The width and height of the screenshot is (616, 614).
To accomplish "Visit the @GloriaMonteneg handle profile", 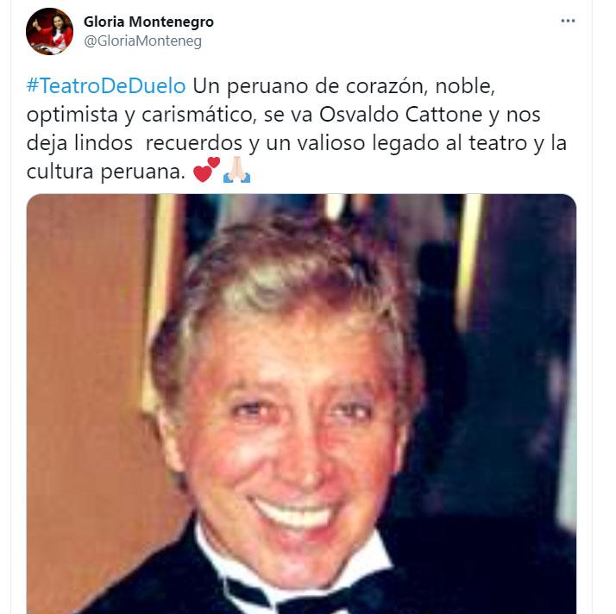I will pos(142,41).
